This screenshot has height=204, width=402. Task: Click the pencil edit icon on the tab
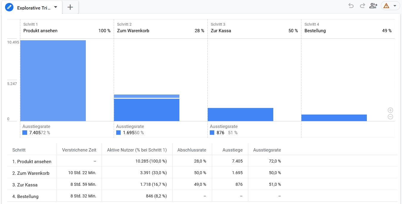point(10,7)
